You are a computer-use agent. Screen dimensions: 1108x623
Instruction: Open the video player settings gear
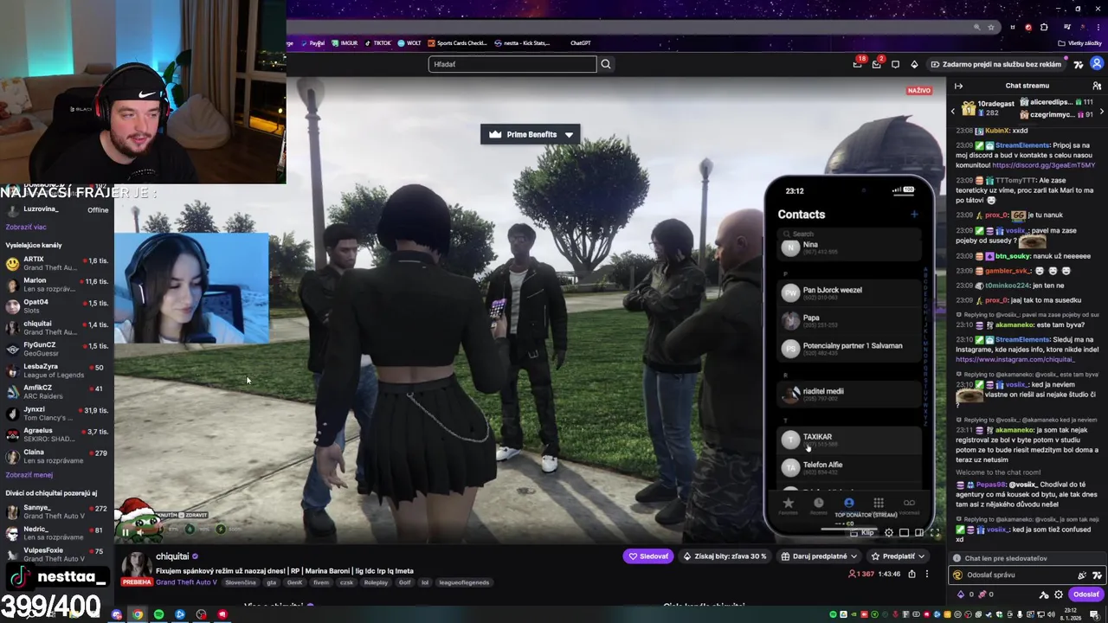(889, 533)
